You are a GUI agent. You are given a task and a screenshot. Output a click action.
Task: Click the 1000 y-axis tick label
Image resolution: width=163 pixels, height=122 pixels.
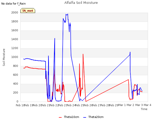[x=15, y=57]
